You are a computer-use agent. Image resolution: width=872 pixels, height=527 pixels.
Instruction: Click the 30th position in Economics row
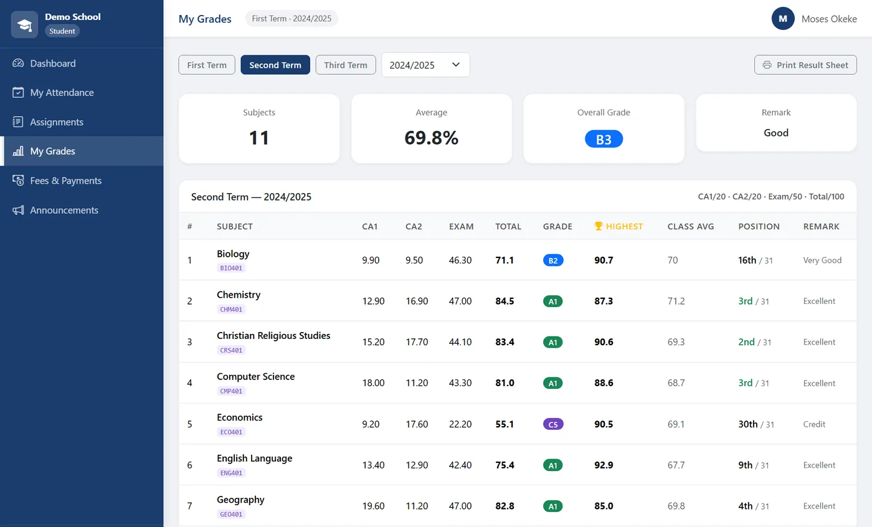coord(748,424)
